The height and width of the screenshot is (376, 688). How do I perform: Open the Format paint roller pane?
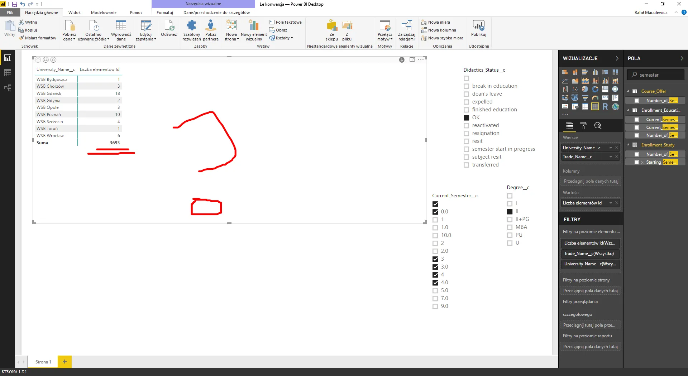tap(584, 126)
